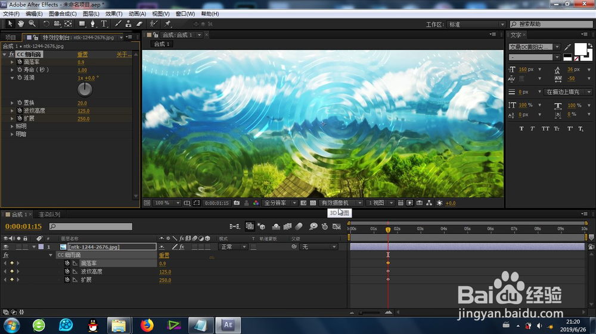This screenshot has height=334, width=596.
Task: Select the Hand tool
Action: coord(21,24)
